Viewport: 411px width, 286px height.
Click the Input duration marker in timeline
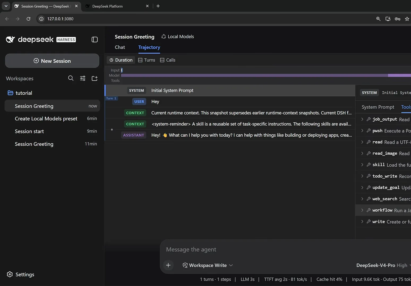[x=122, y=70]
